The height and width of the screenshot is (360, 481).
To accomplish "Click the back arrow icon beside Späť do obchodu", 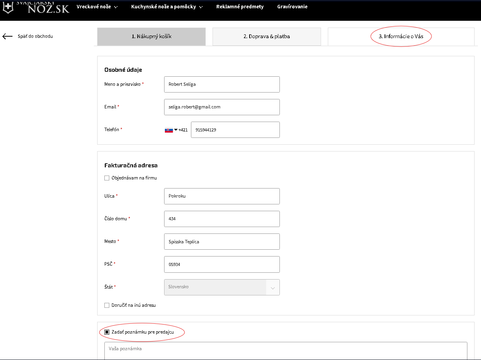I will (7, 36).
